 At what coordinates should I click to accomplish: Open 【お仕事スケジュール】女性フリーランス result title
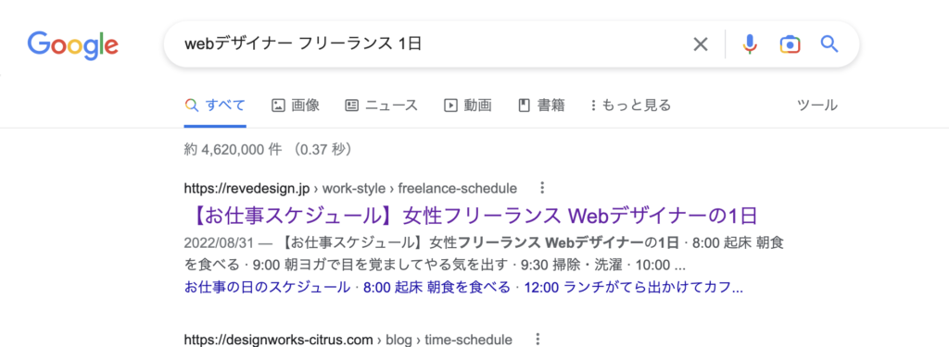click(x=471, y=216)
